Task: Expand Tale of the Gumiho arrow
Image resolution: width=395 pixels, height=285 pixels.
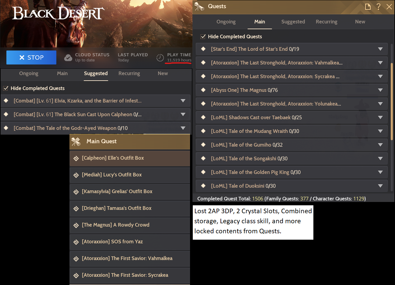Action: (x=380, y=145)
